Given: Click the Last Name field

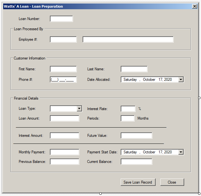Looking at the screenshot, I should [134, 69].
